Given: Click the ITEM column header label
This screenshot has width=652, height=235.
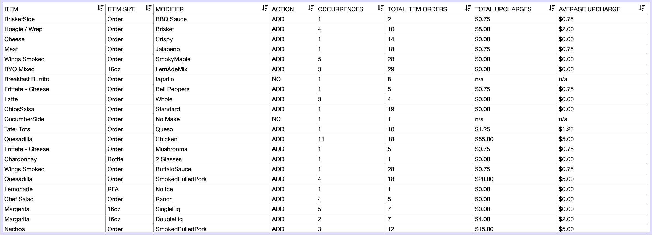Looking at the screenshot, I should (x=11, y=9).
